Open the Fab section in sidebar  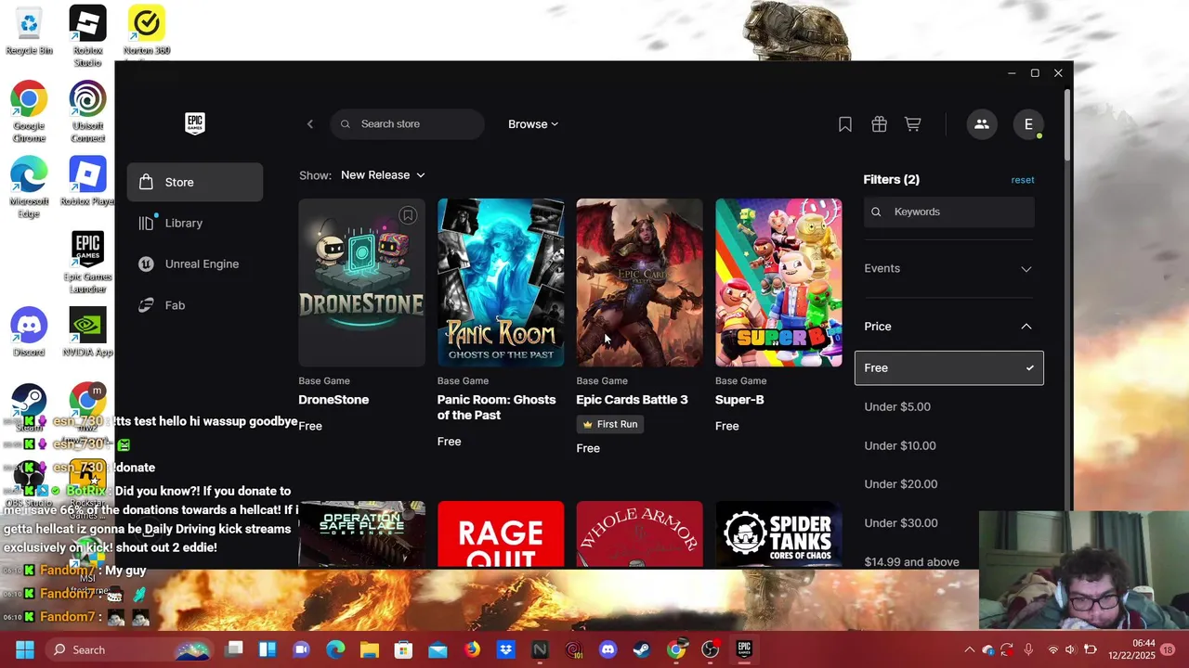195,304
